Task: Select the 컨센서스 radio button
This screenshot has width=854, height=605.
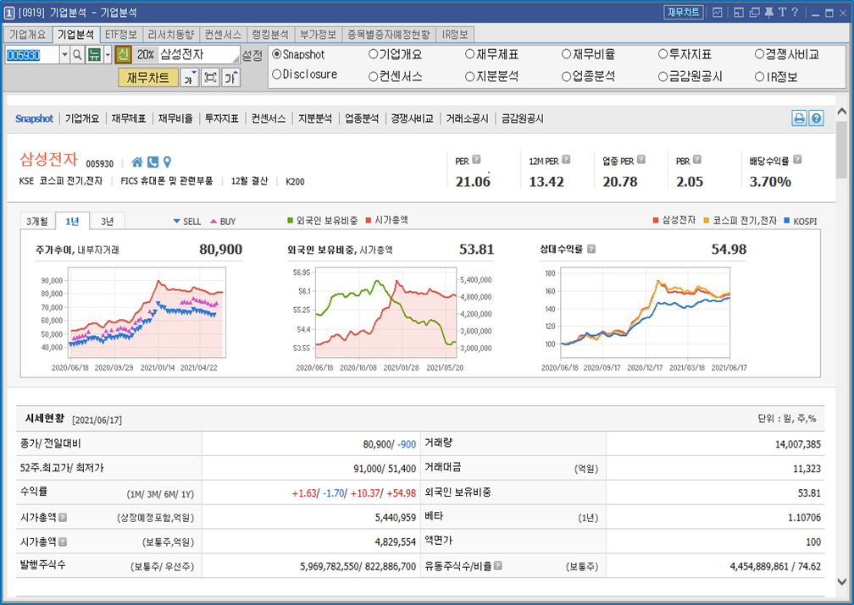Action: point(373,77)
